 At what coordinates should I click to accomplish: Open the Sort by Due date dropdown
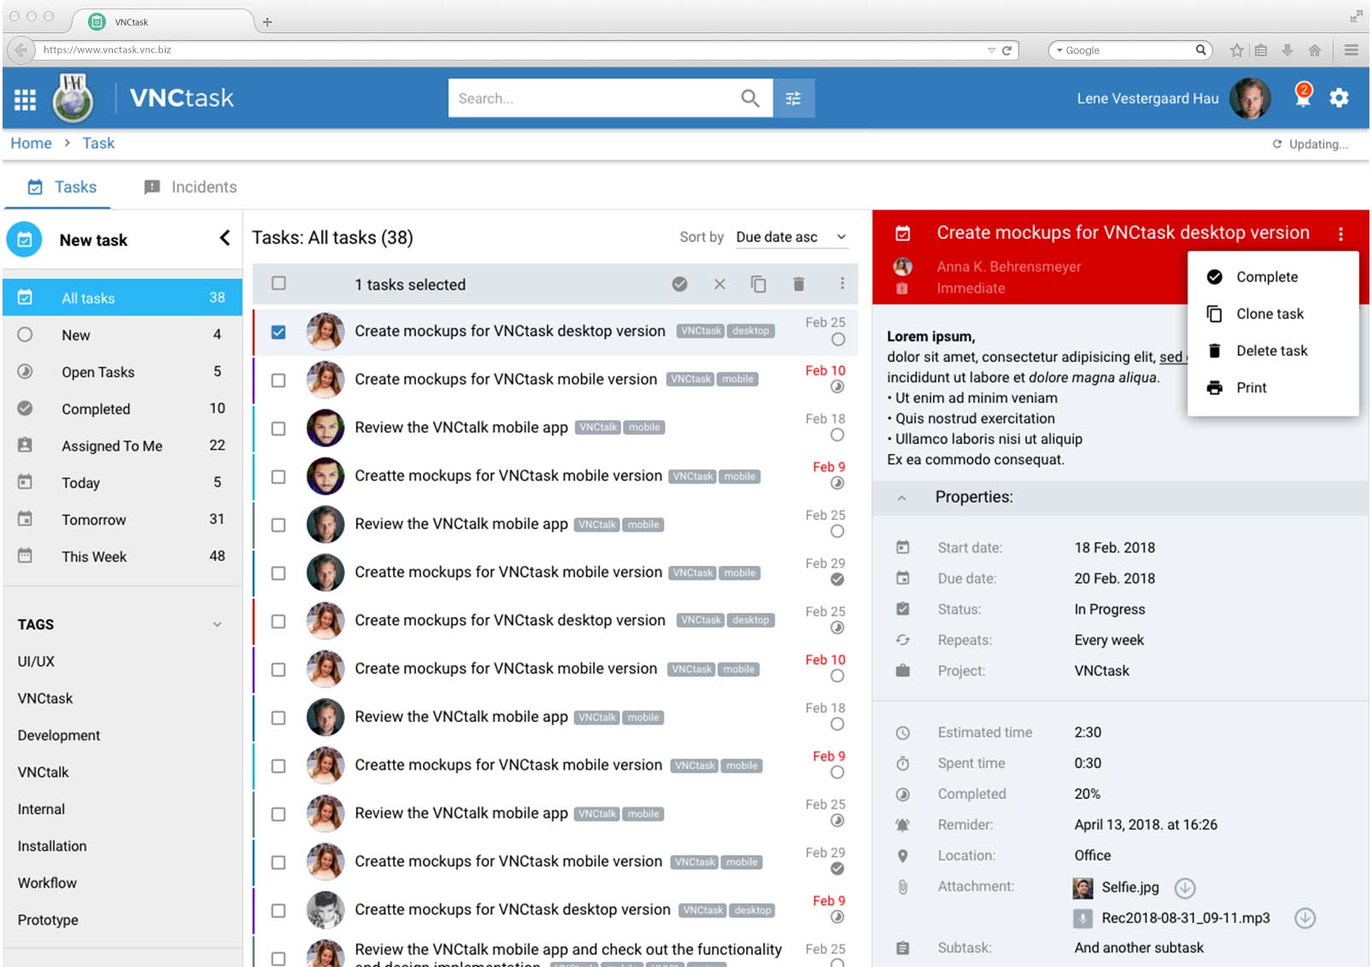coord(792,237)
